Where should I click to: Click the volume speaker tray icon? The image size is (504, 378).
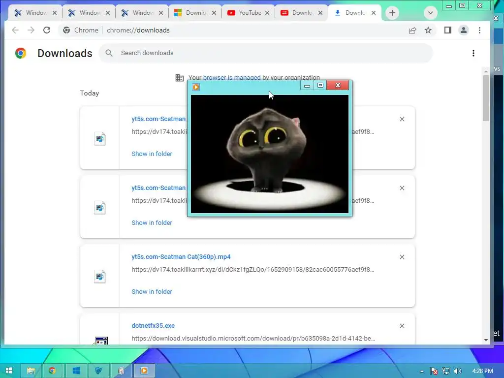tap(458, 371)
